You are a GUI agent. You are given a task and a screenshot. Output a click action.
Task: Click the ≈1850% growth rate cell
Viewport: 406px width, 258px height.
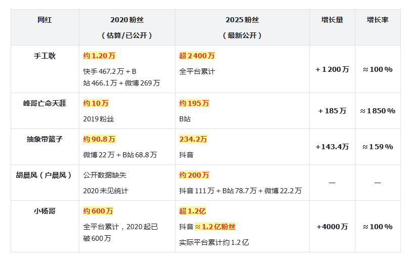[377, 111]
